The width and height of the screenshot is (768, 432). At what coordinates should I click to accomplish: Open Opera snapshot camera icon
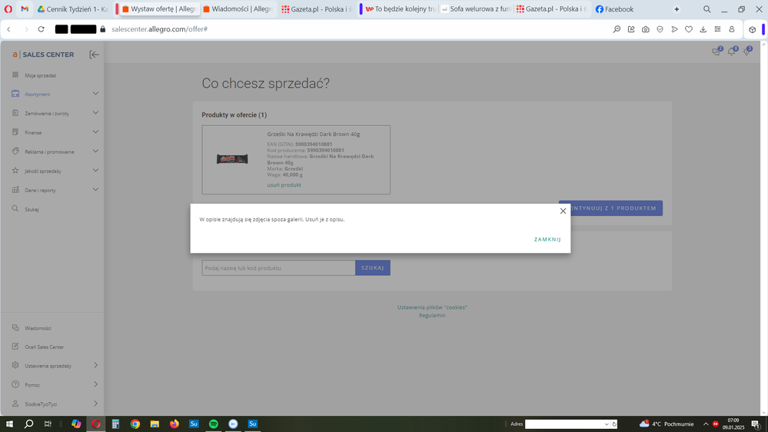646,29
